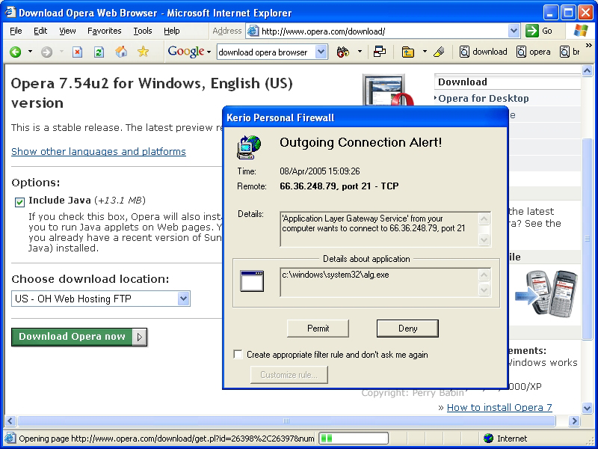Open the Edit menu
The height and width of the screenshot is (449, 598).
40,31
